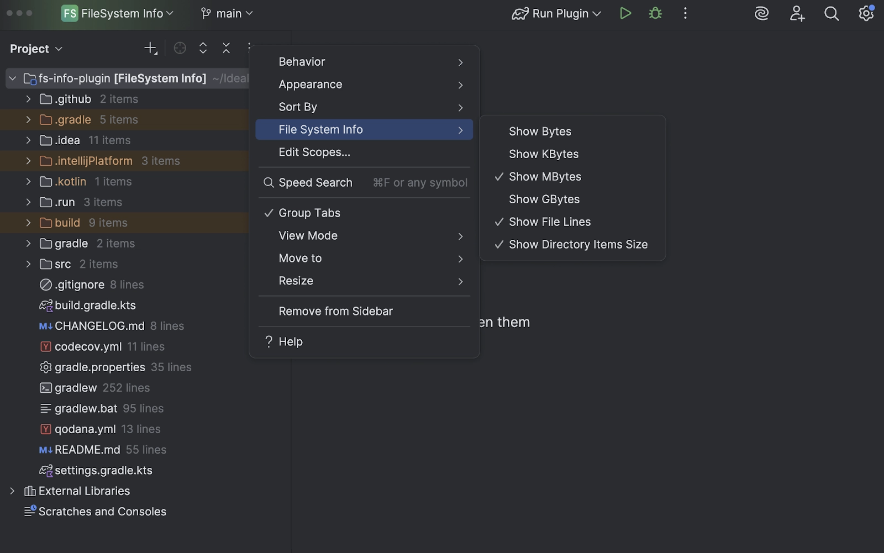The image size is (884, 553).
Task: Open IDE settings with the gear icon
Action: 865,13
